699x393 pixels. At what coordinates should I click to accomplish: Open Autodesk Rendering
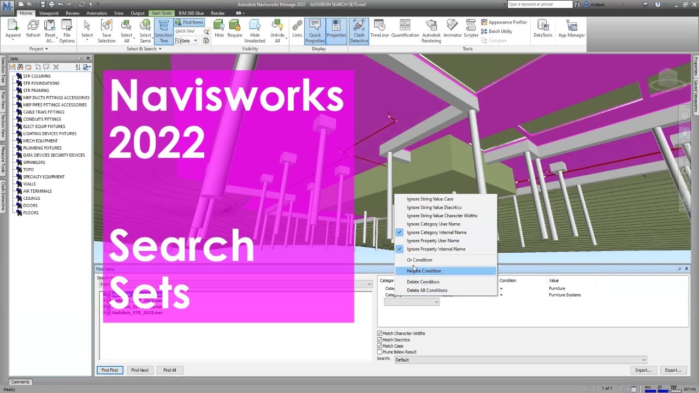[431, 30]
